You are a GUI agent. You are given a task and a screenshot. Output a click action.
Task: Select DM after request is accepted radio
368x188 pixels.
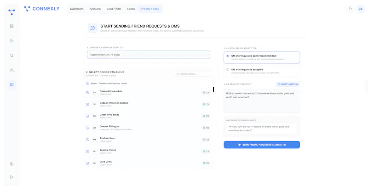pyautogui.click(x=228, y=70)
